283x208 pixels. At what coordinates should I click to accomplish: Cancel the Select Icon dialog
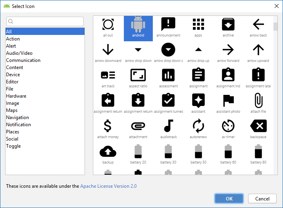click(262, 198)
